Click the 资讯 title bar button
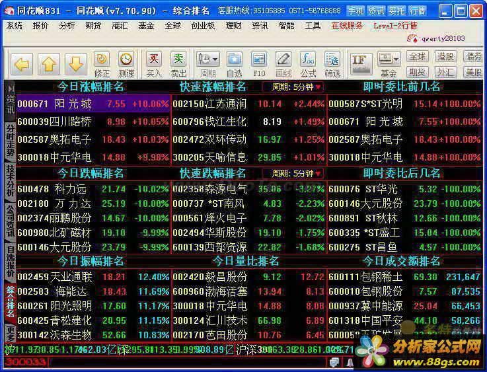The height and width of the screenshot is (372, 487). (x=376, y=11)
